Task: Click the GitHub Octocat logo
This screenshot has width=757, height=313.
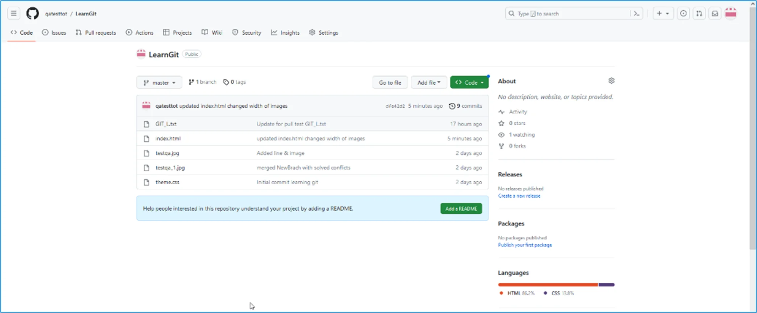Action: 32,14
